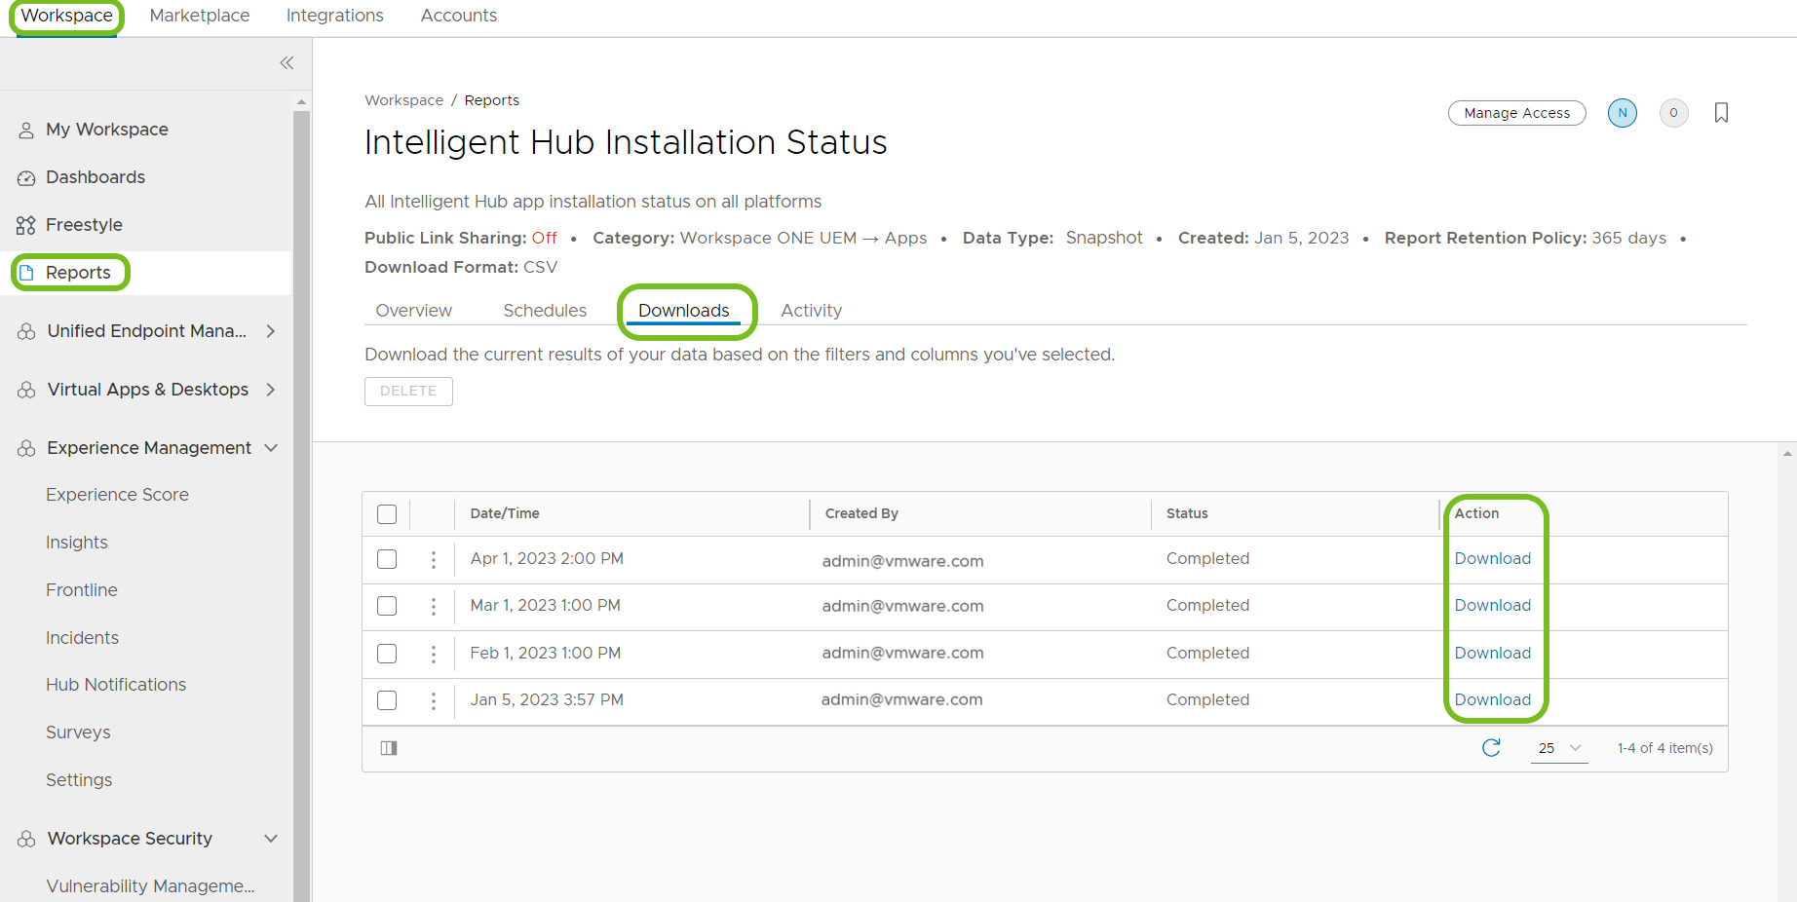Click the bookmark icon near Manage Access
The image size is (1797, 902).
click(x=1721, y=113)
